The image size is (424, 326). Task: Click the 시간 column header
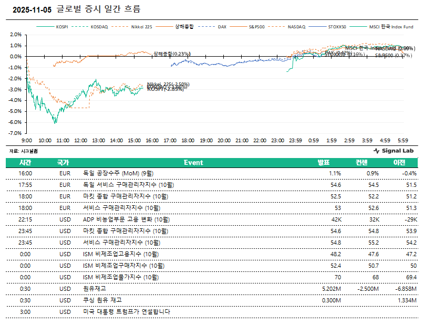[25, 163]
